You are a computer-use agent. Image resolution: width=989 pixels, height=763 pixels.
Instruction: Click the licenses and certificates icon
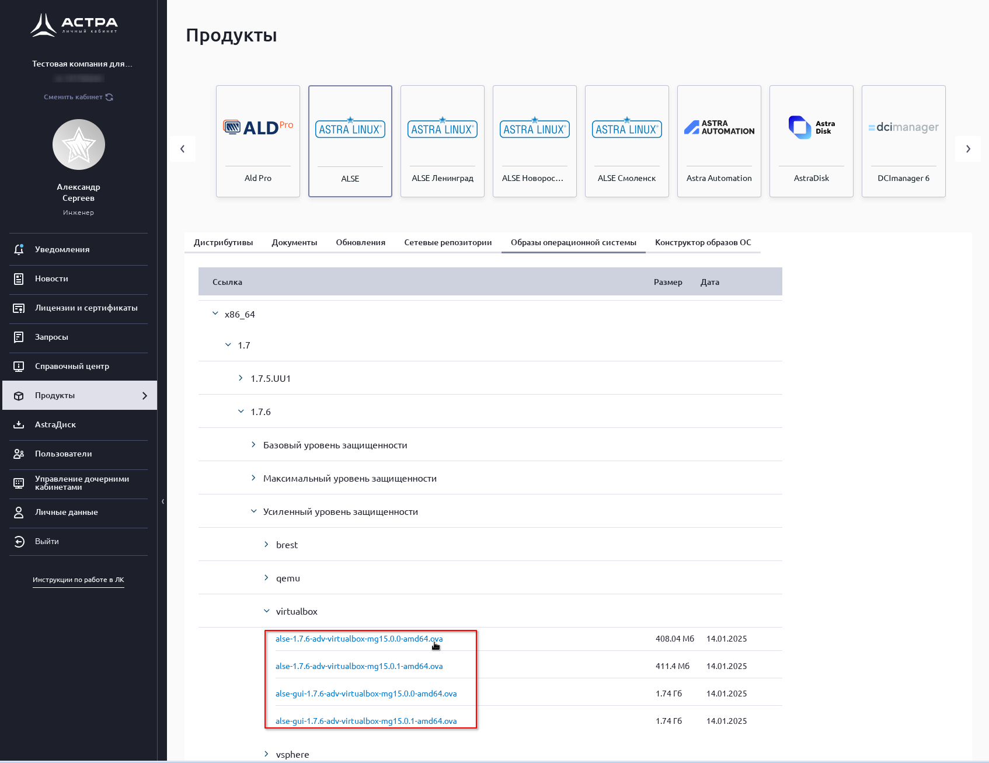(19, 308)
